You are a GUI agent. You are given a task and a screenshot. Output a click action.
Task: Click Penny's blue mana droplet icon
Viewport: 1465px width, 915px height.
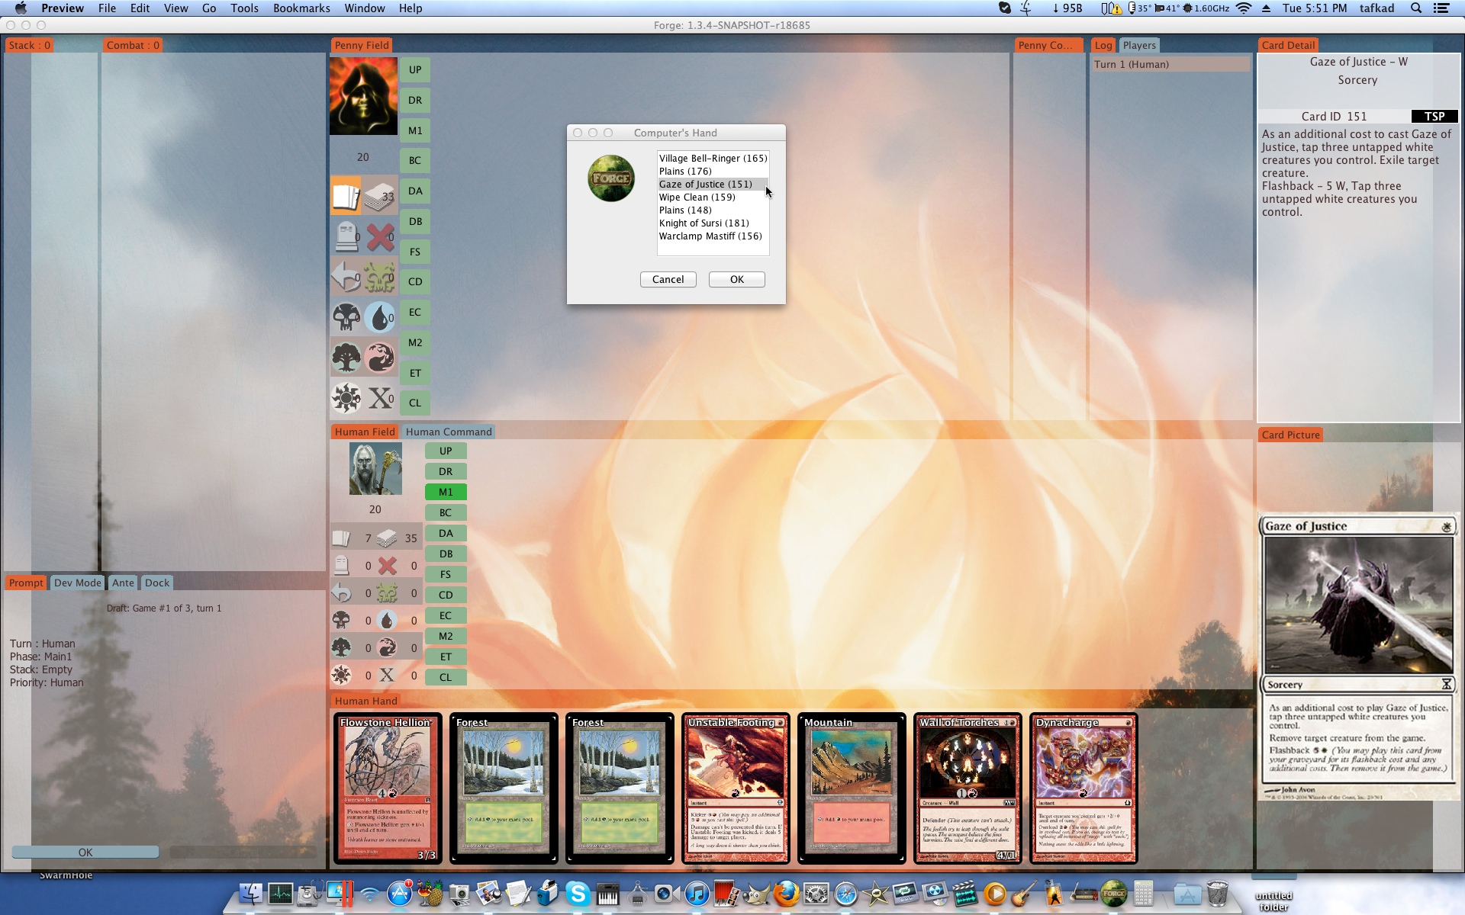coord(379,317)
